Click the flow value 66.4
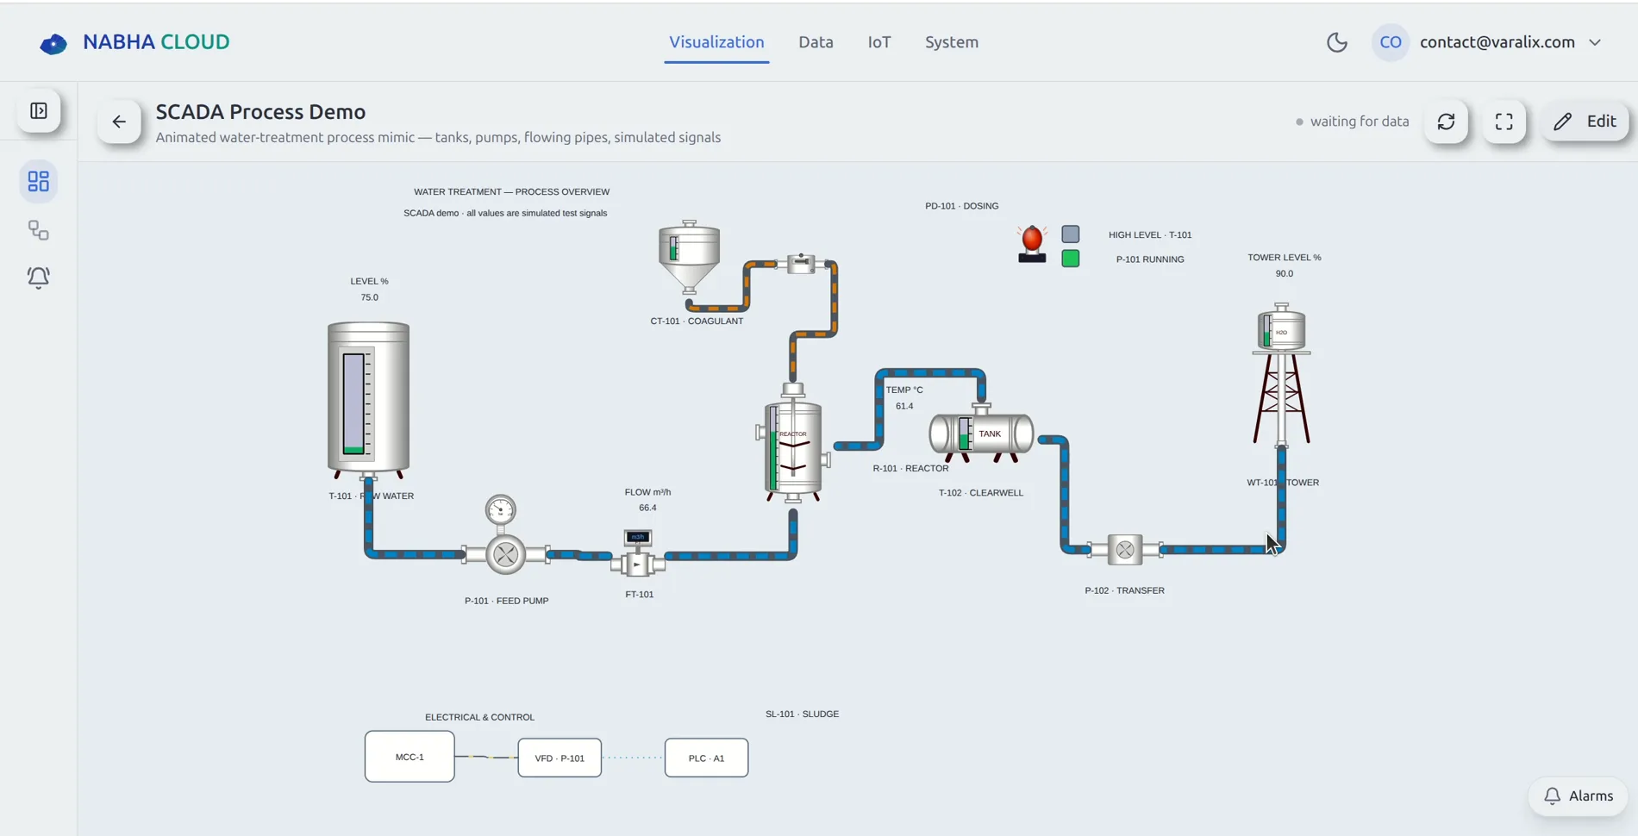 point(647,508)
